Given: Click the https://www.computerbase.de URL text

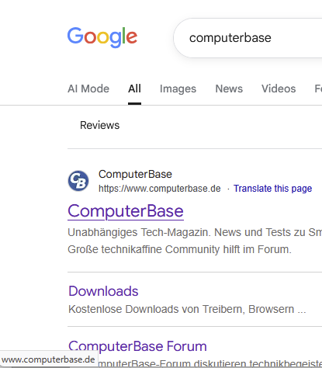Looking at the screenshot, I should 160,189.
